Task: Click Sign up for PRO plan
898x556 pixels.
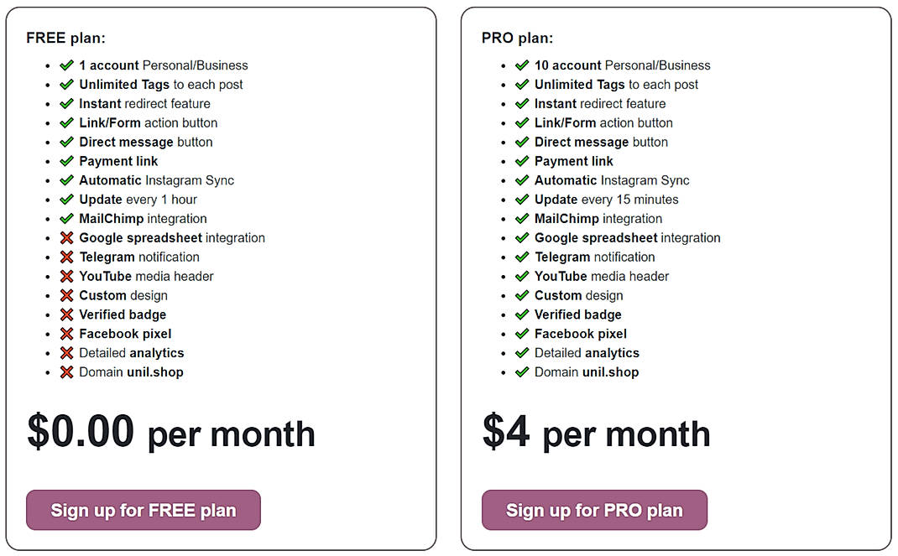Action: (594, 509)
